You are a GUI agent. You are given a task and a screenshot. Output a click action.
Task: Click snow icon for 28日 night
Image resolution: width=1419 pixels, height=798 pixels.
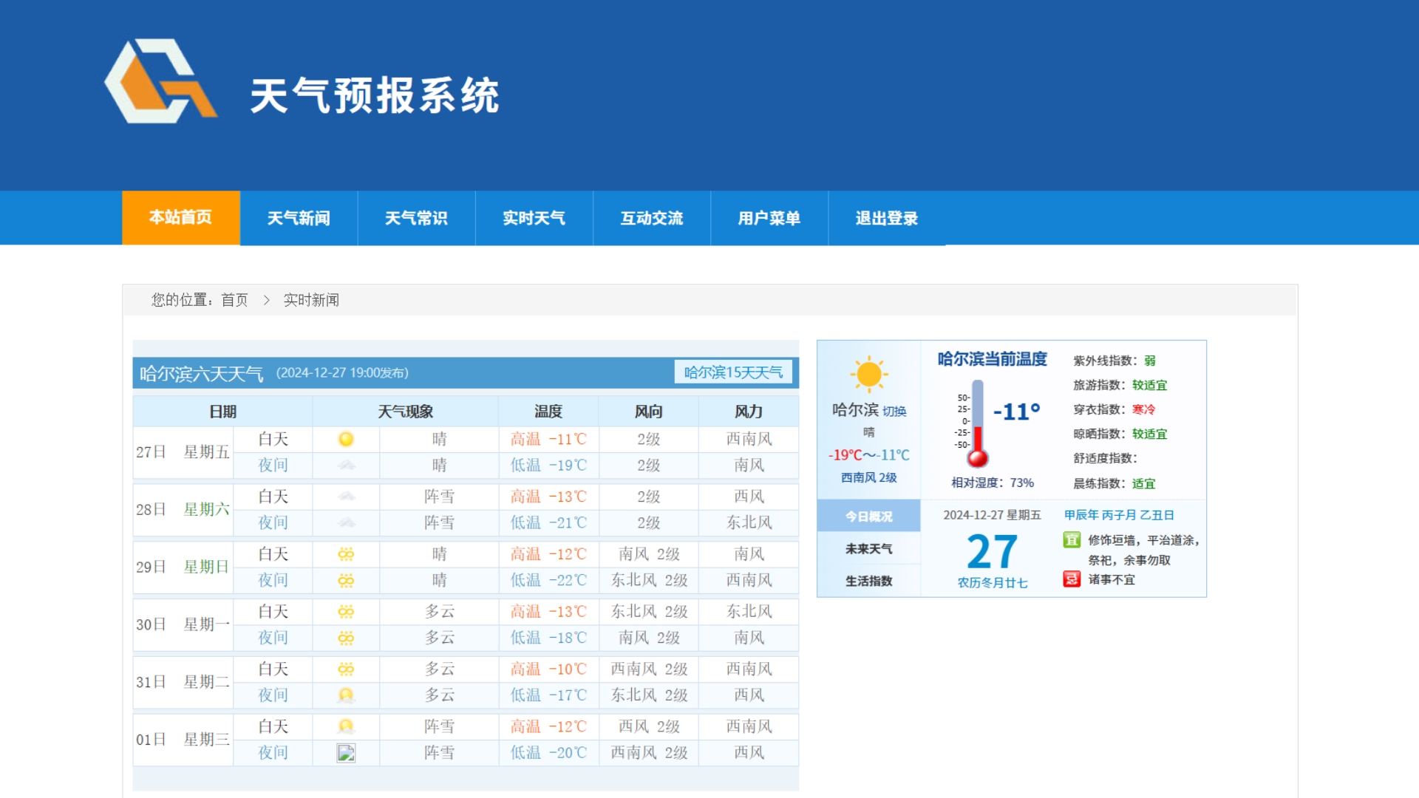tap(346, 523)
